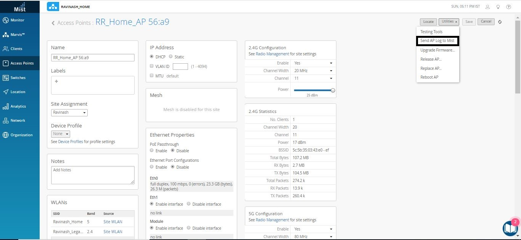Image resolution: width=521 pixels, height=240 pixels.
Task: Open the Location icon in sidebar
Action: point(6,92)
